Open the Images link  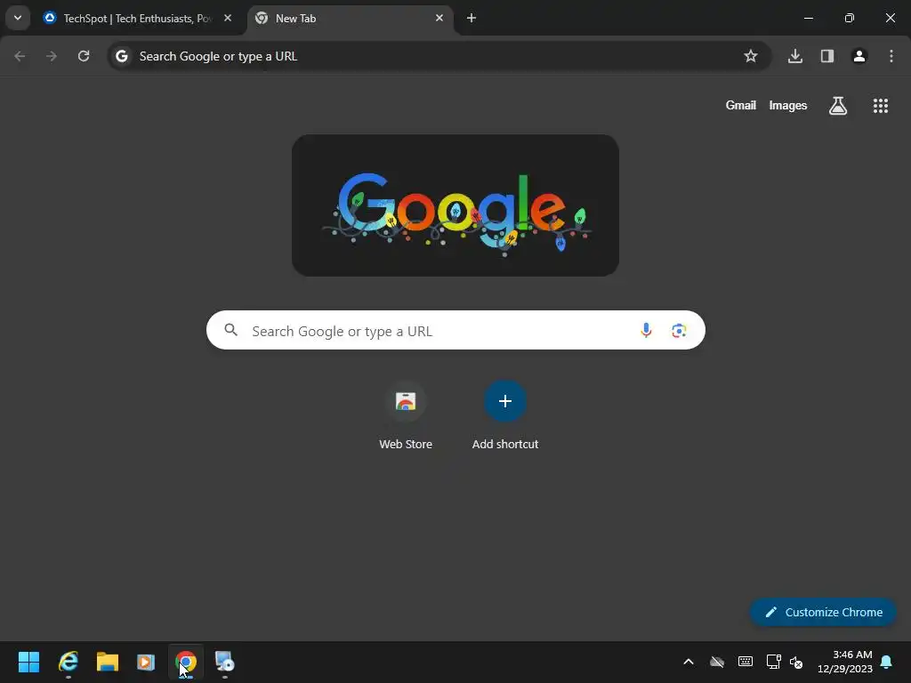(788, 105)
